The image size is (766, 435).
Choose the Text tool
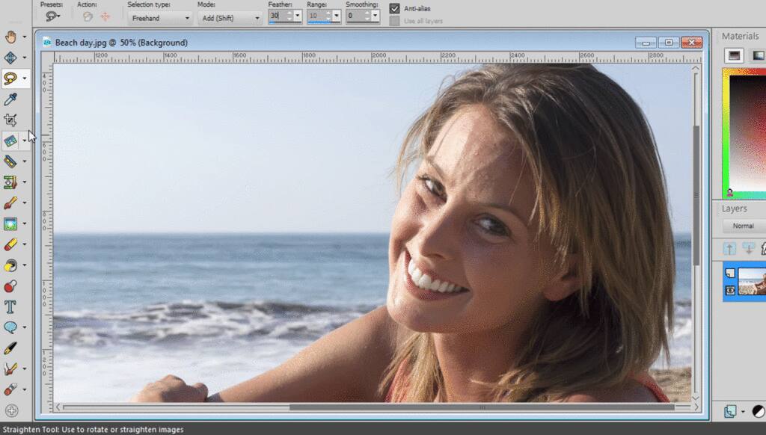[x=10, y=306]
